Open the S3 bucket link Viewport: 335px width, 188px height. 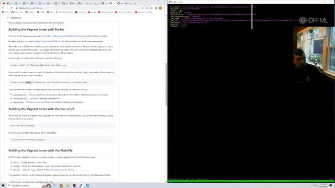pos(70,170)
